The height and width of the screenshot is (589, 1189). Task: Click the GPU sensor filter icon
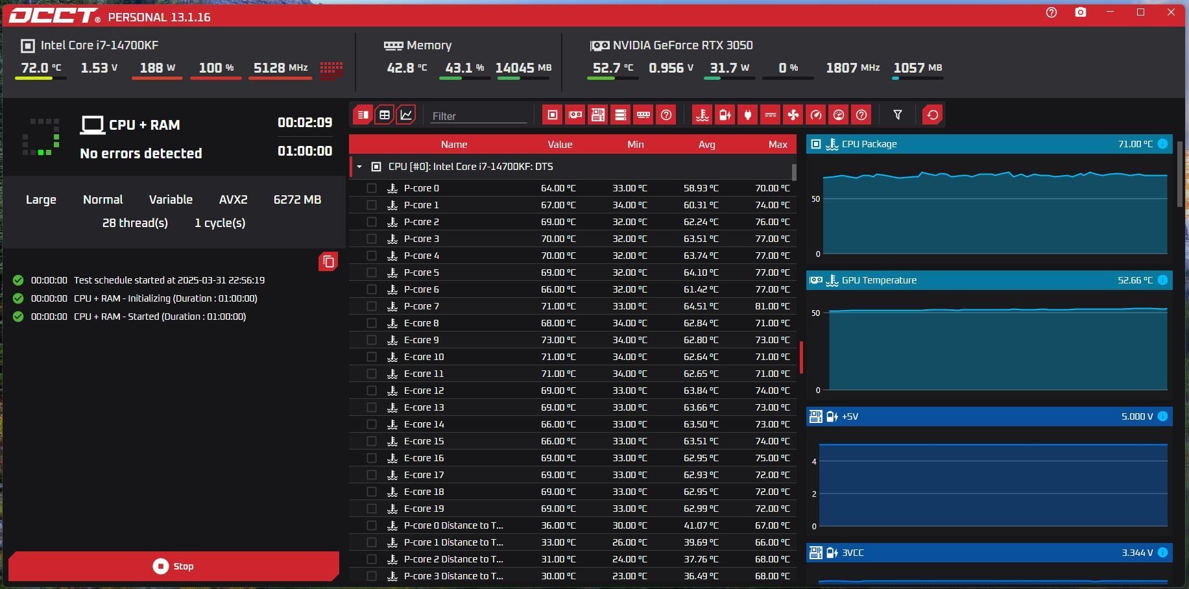[575, 115]
